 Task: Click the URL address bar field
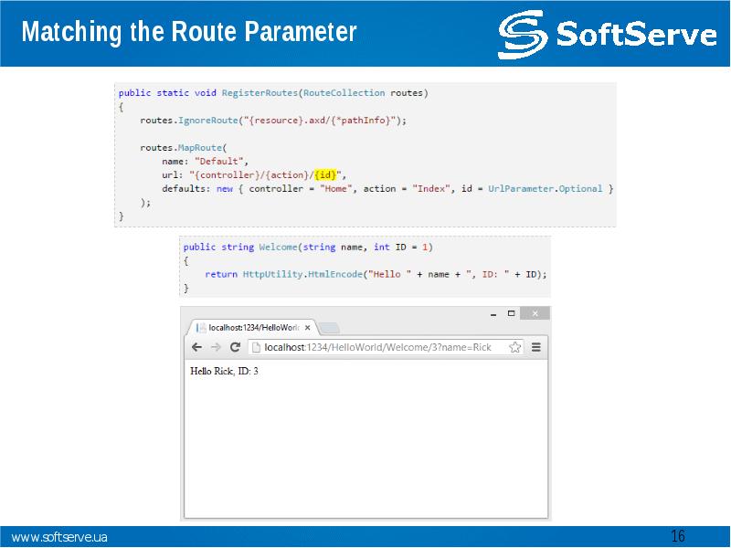coord(384,347)
